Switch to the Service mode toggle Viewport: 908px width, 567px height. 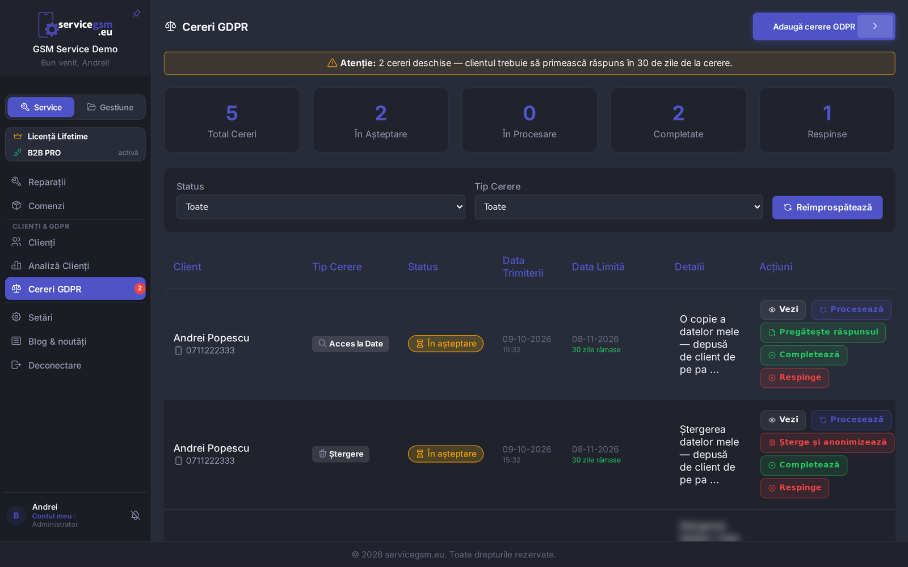41,107
